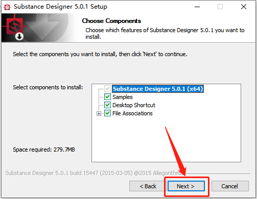Click the Substance Designer title bar icon
Screen dimensions: 257x199
coord(7,7)
